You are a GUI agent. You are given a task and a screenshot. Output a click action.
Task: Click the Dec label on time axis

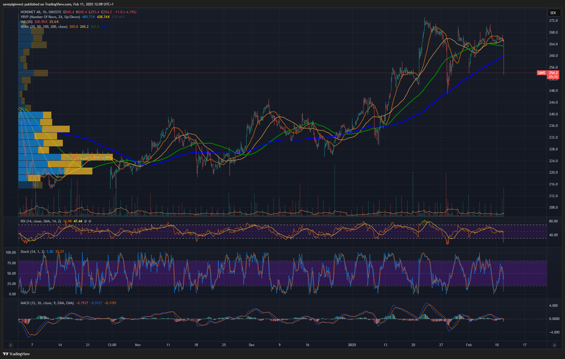click(x=252, y=345)
